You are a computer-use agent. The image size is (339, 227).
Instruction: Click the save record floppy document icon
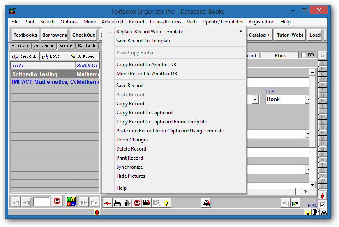(206, 203)
